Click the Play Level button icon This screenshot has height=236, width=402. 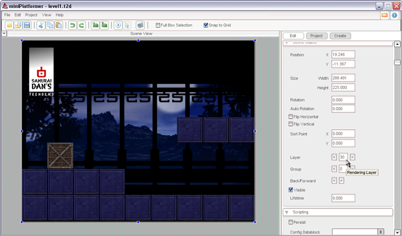tap(118, 25)
